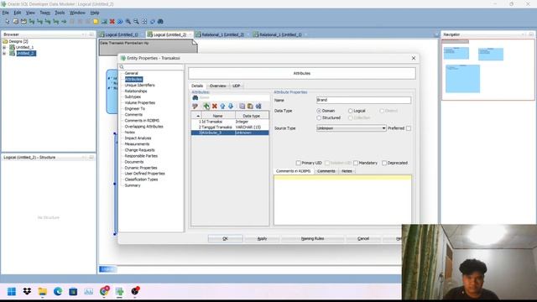Select the Id Transaksi attribute row
Screen dimensions: 537x302
(230, 122)
